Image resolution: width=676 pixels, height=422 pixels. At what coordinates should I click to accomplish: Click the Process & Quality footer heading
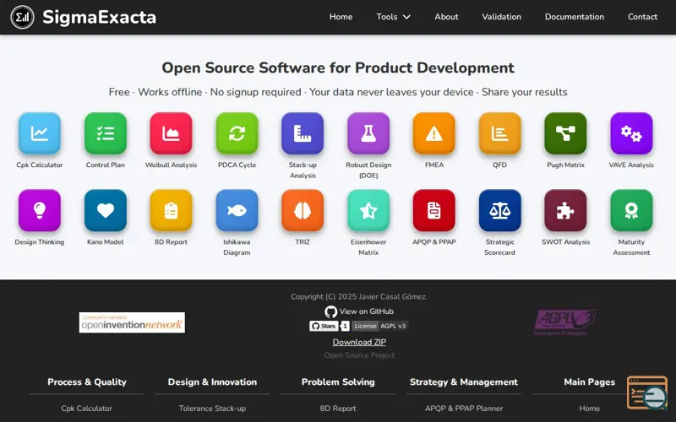[87, 382]
